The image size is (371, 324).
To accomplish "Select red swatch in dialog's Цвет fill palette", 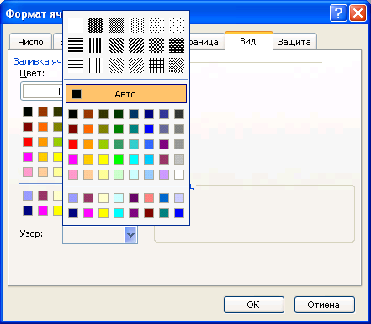I will pos(28,142).
